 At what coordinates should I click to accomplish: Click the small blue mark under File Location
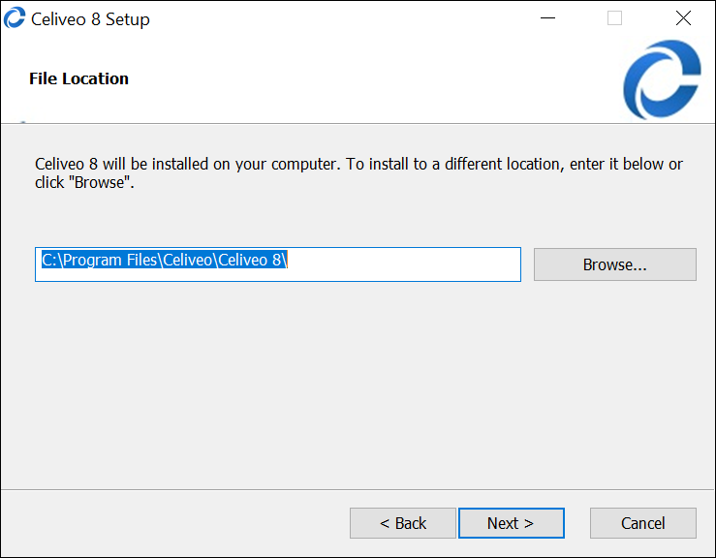(x=22, y=123)
